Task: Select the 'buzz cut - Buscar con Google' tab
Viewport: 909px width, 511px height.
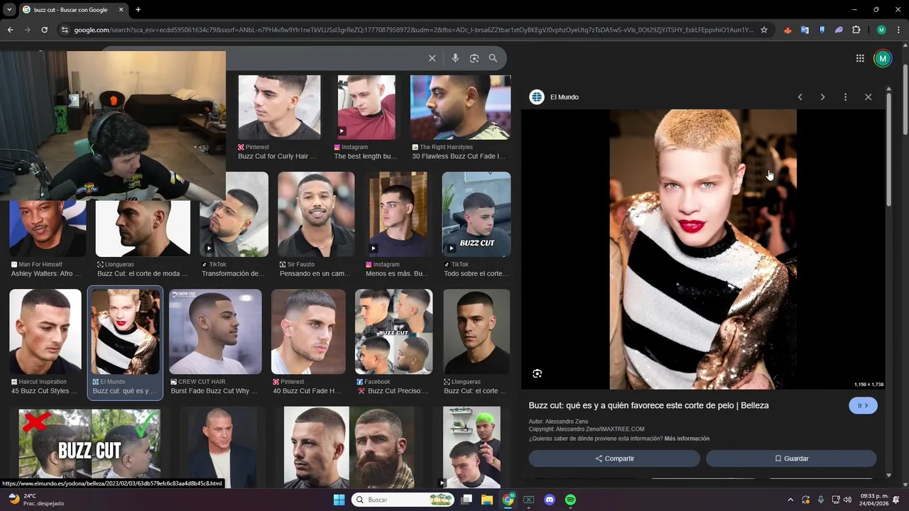Action: tap(70, 10)
